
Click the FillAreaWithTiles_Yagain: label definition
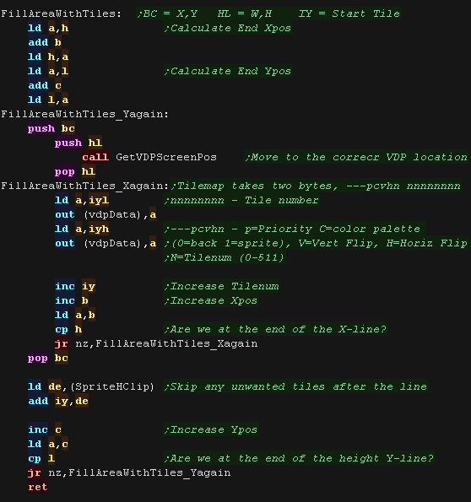[x=85, y=114]
